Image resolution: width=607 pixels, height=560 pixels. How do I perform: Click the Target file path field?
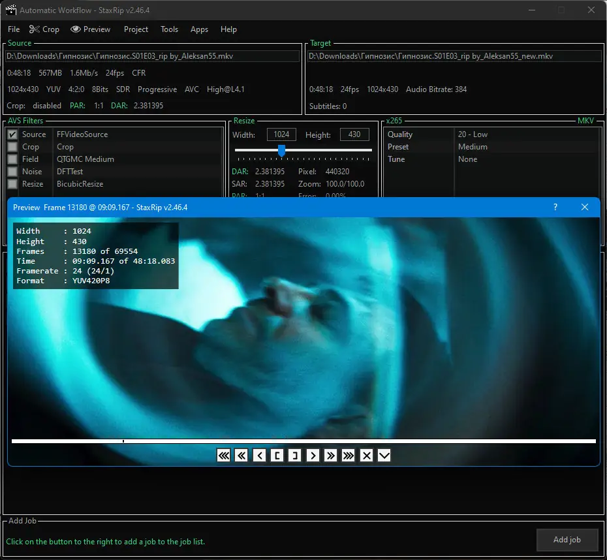click(x=454, y=56)
